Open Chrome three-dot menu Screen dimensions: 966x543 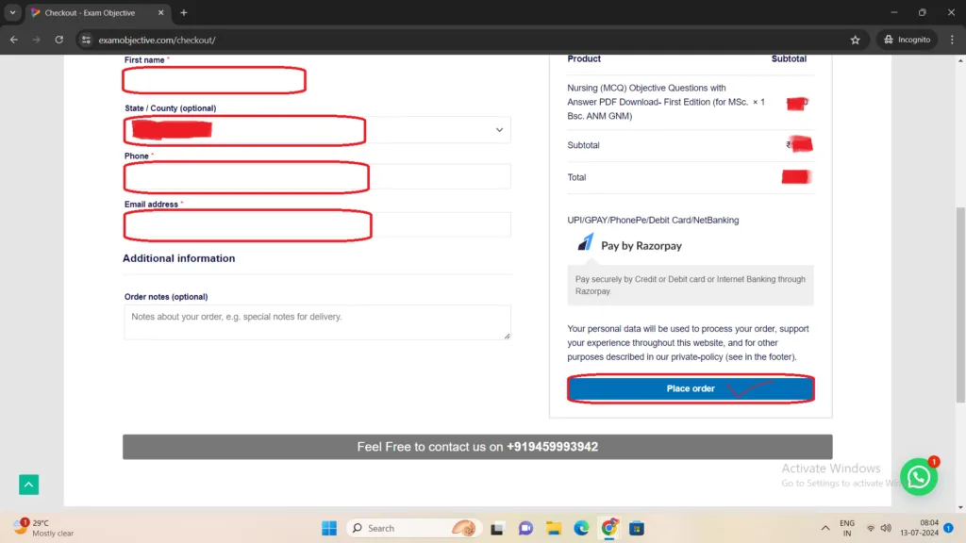pos(952,40)
